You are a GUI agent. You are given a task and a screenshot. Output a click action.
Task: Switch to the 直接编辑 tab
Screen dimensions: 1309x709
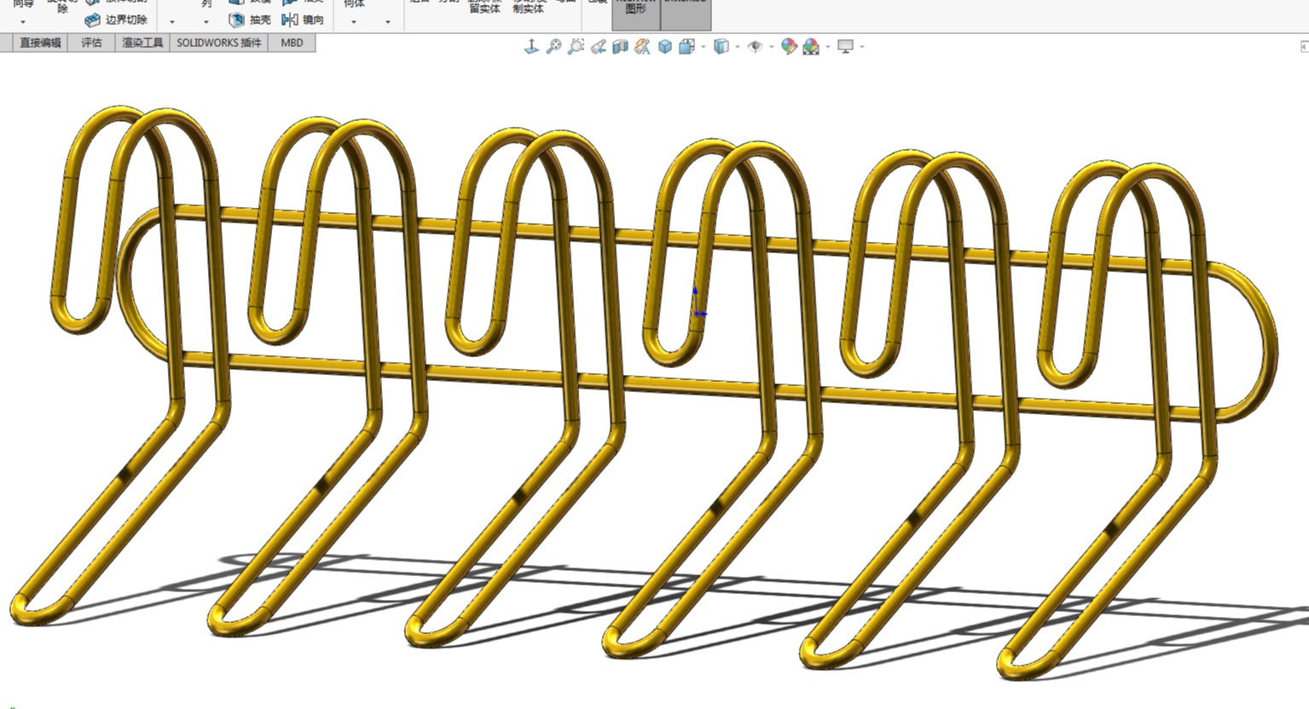click(40, 43)
